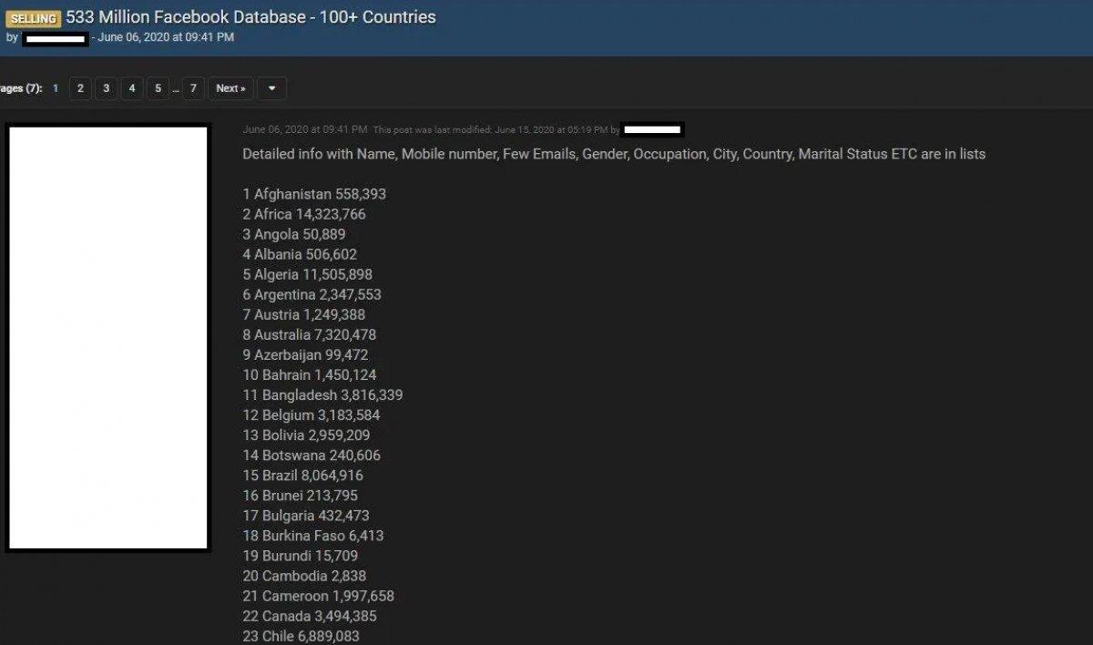
Task: Jump to page 3 of thread
Action: (x=106, y=88)
